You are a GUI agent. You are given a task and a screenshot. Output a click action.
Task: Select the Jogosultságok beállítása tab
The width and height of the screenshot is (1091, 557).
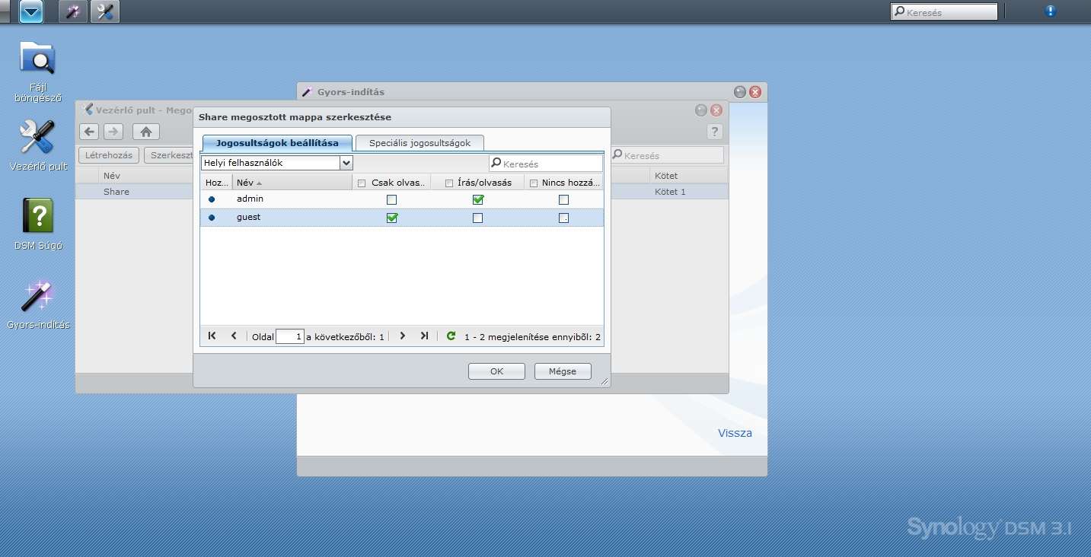click(x=277, y=143)
